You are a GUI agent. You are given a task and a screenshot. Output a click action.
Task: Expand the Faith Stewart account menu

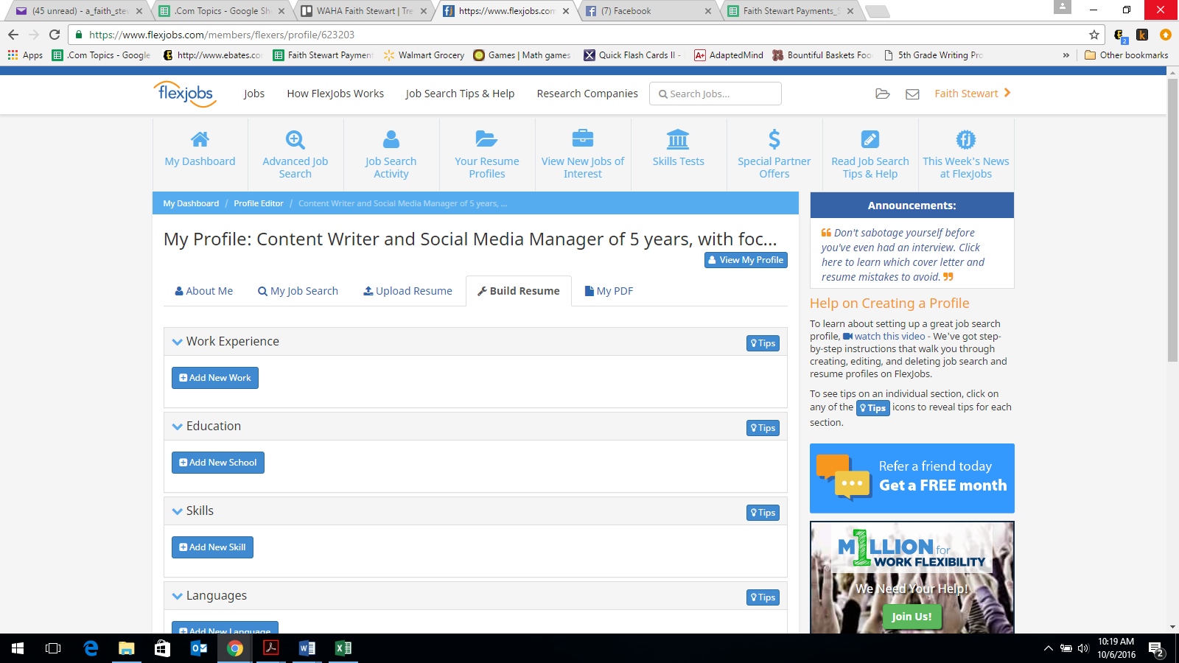tap(973, 94)
